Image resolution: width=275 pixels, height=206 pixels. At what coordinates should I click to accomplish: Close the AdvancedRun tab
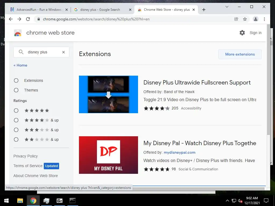pos(67,10)
